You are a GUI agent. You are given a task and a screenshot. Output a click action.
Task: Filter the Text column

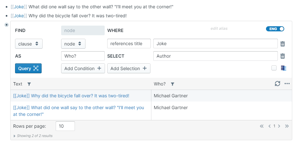(x=29, y=84)
